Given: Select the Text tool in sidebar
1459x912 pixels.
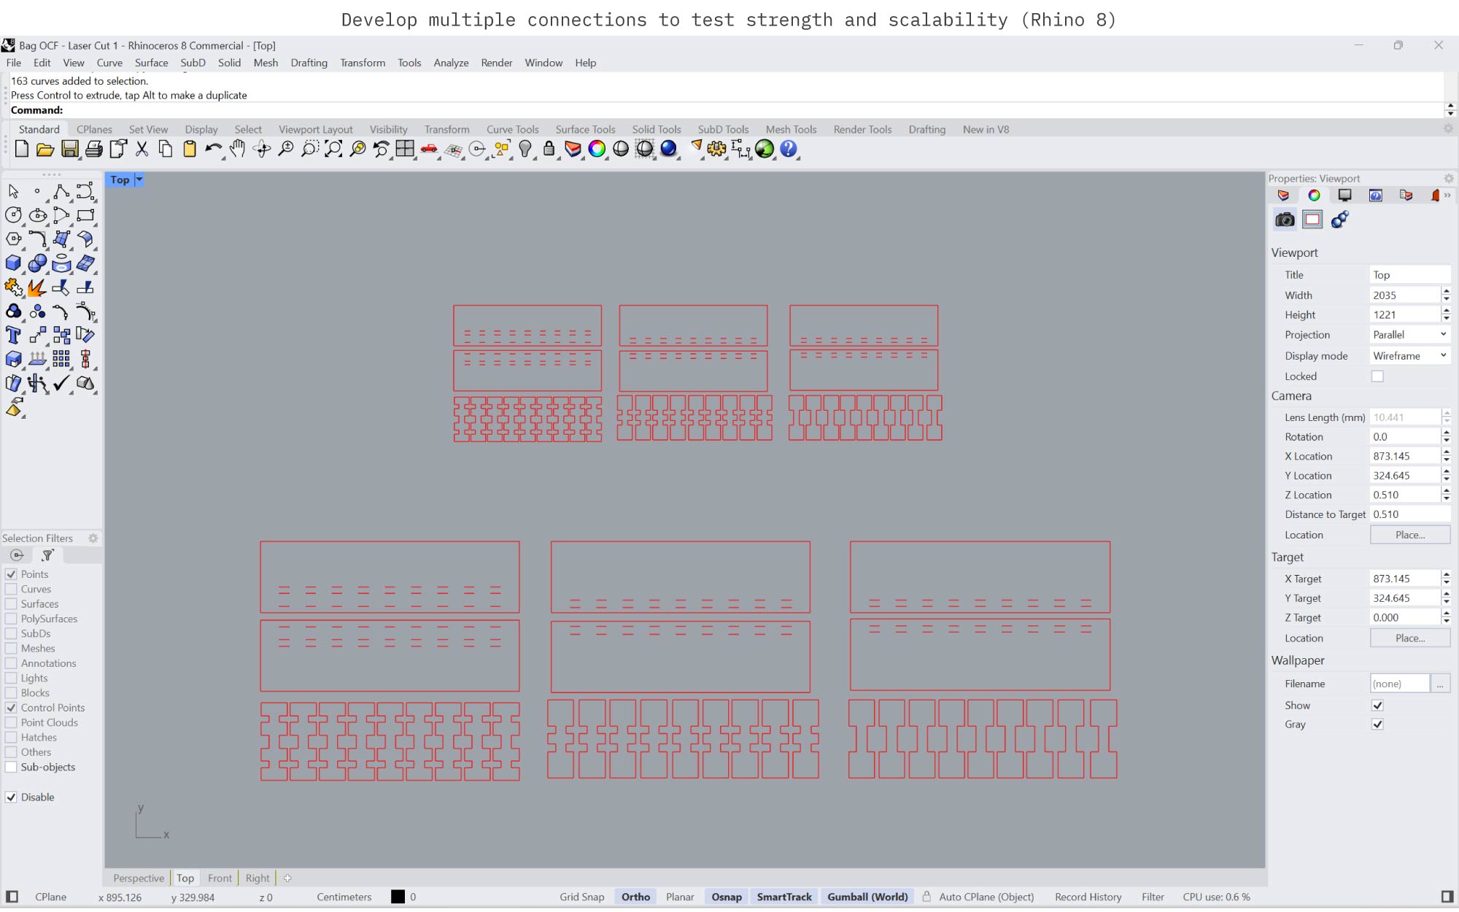Looking at the screenshot, I should [x=13, y=336].
